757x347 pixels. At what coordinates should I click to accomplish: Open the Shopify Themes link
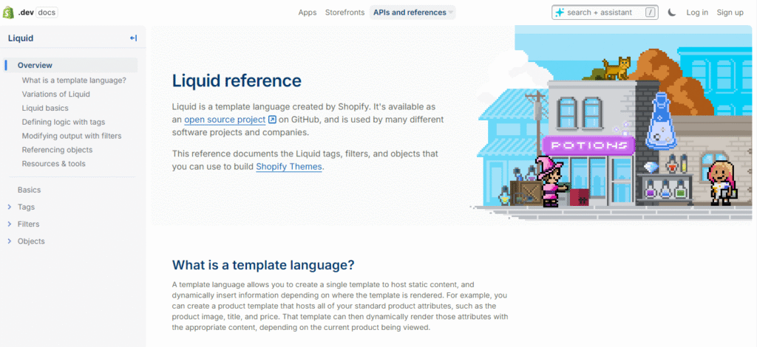point(289,168)
